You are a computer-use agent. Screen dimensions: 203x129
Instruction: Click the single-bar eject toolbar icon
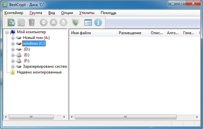coord(54,22)
